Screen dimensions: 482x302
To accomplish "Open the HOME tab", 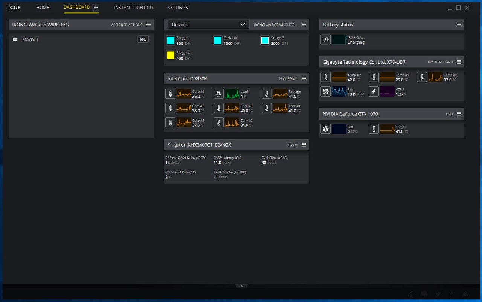I will coord(43,8).
